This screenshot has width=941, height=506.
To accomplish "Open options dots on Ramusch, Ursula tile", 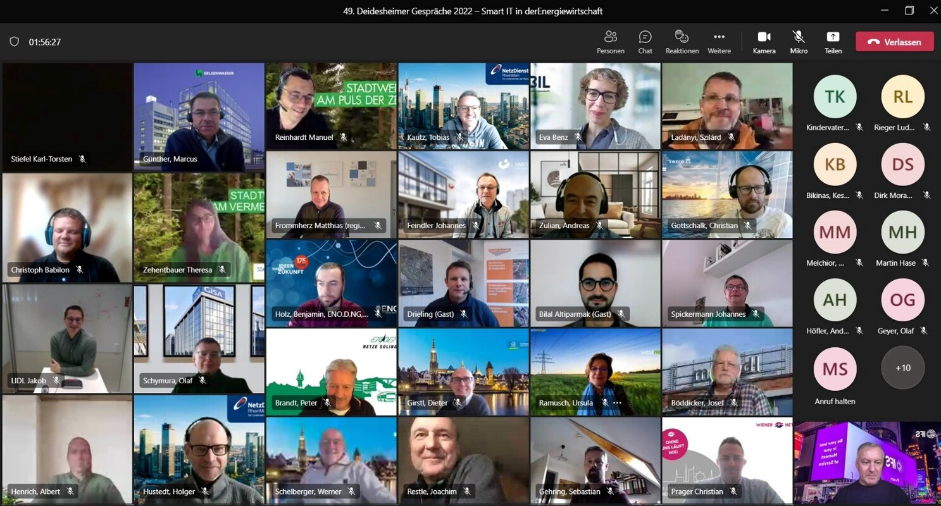I will (617, 403).
